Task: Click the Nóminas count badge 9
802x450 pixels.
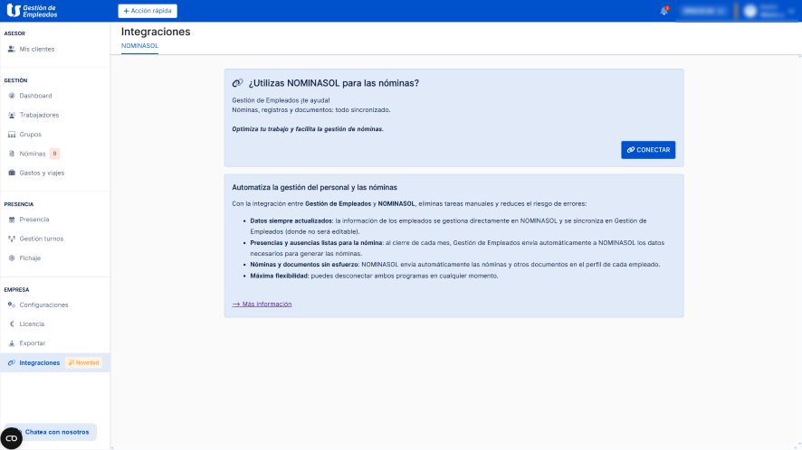Action: coord(54,154)
